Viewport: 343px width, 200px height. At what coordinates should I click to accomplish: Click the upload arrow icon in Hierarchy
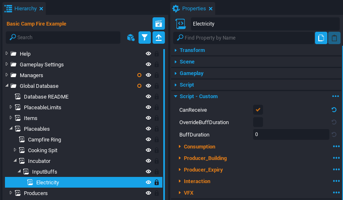pyautogui.click(x=159, y=38)
